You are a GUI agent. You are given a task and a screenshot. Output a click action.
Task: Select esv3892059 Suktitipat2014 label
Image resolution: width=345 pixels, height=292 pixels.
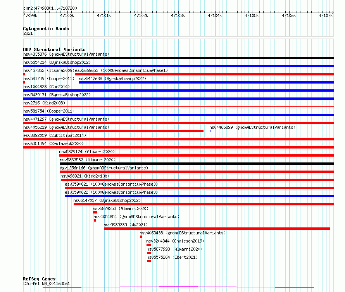coord(55,135)
